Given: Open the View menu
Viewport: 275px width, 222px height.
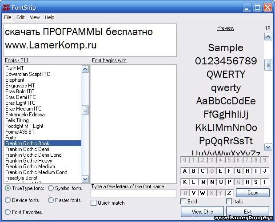Looking at the screenshot, I should coord(35,17).
